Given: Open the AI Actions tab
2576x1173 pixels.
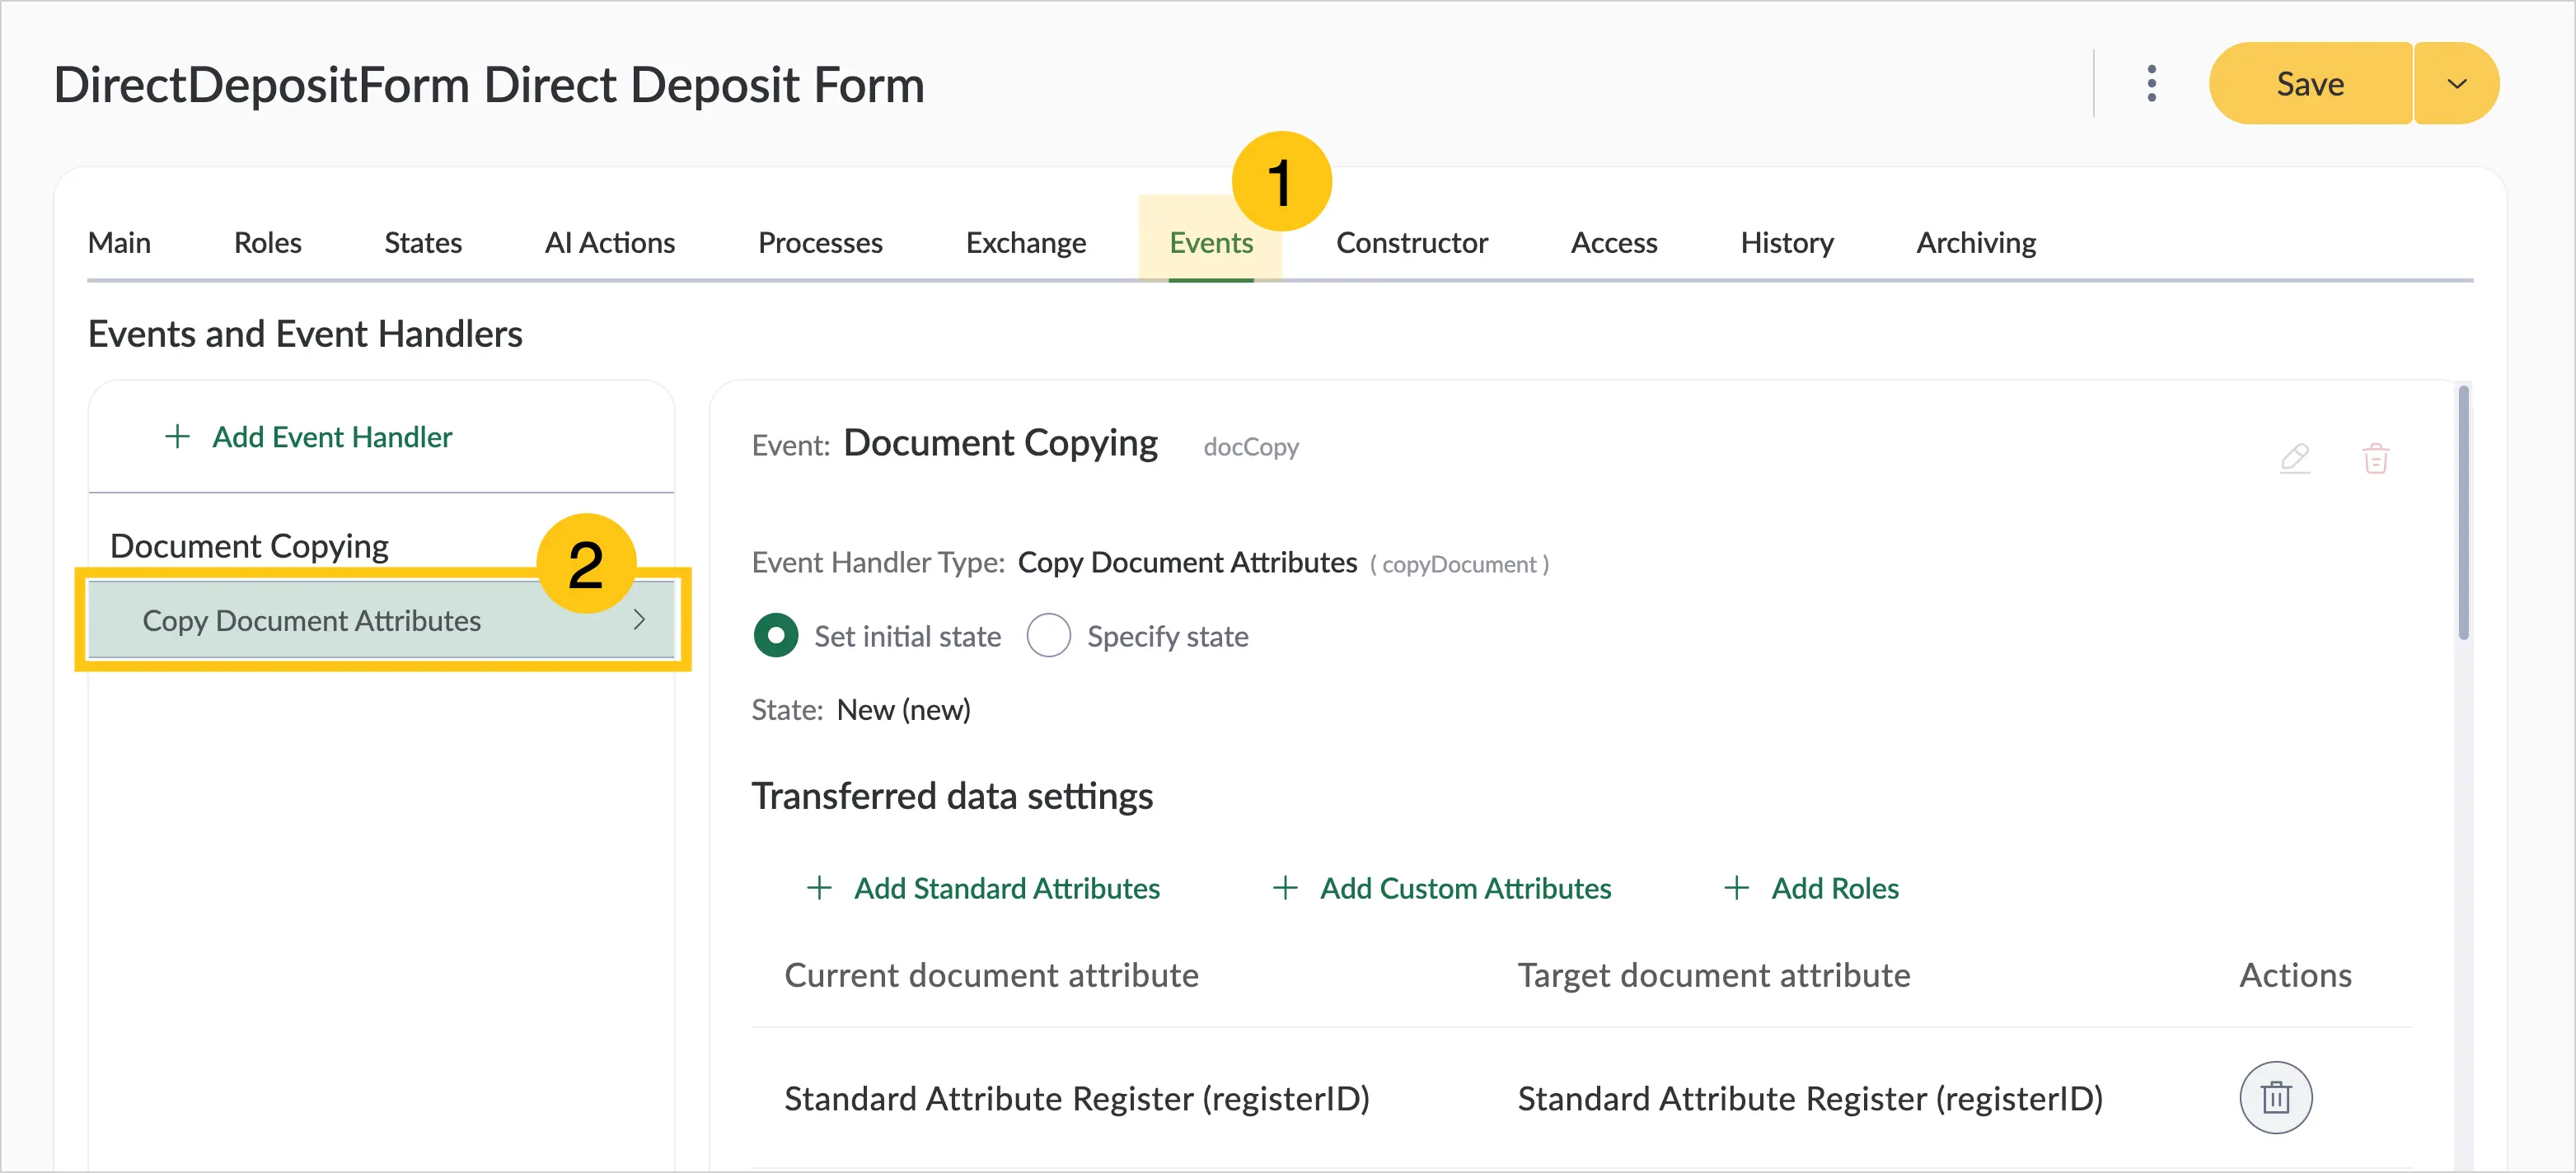Looking at the screenshot, I should [609, 243].
